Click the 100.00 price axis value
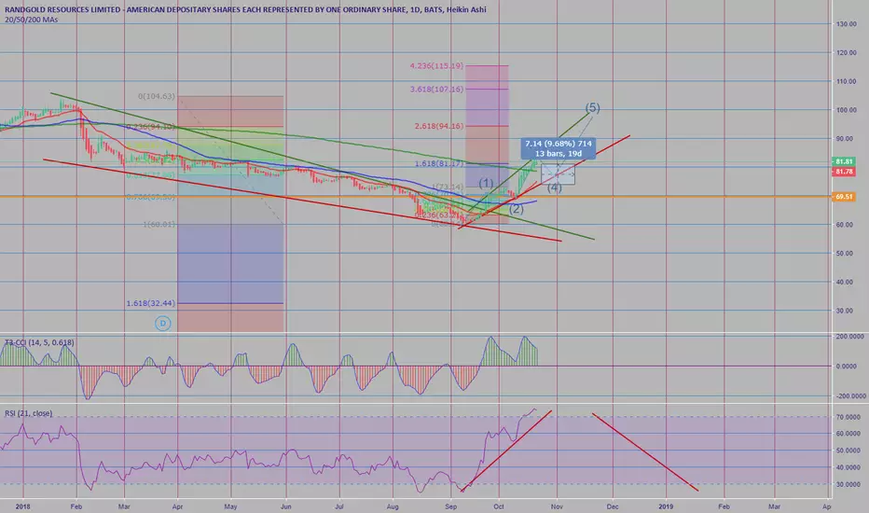This screenshot has height=513, width=869. [x=846, y=110]
